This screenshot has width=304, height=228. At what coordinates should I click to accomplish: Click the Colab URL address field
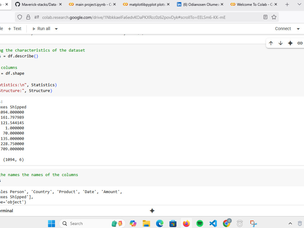tap(134, 17)
